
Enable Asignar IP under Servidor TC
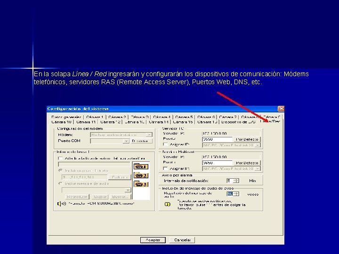(x=166, y=144)
